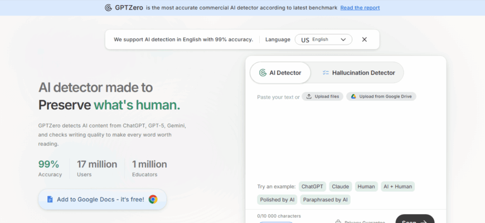Click the GPTZero name in top banner
Image resolution: width=485 pixels, height=223 pixels.
pos(129,8)
